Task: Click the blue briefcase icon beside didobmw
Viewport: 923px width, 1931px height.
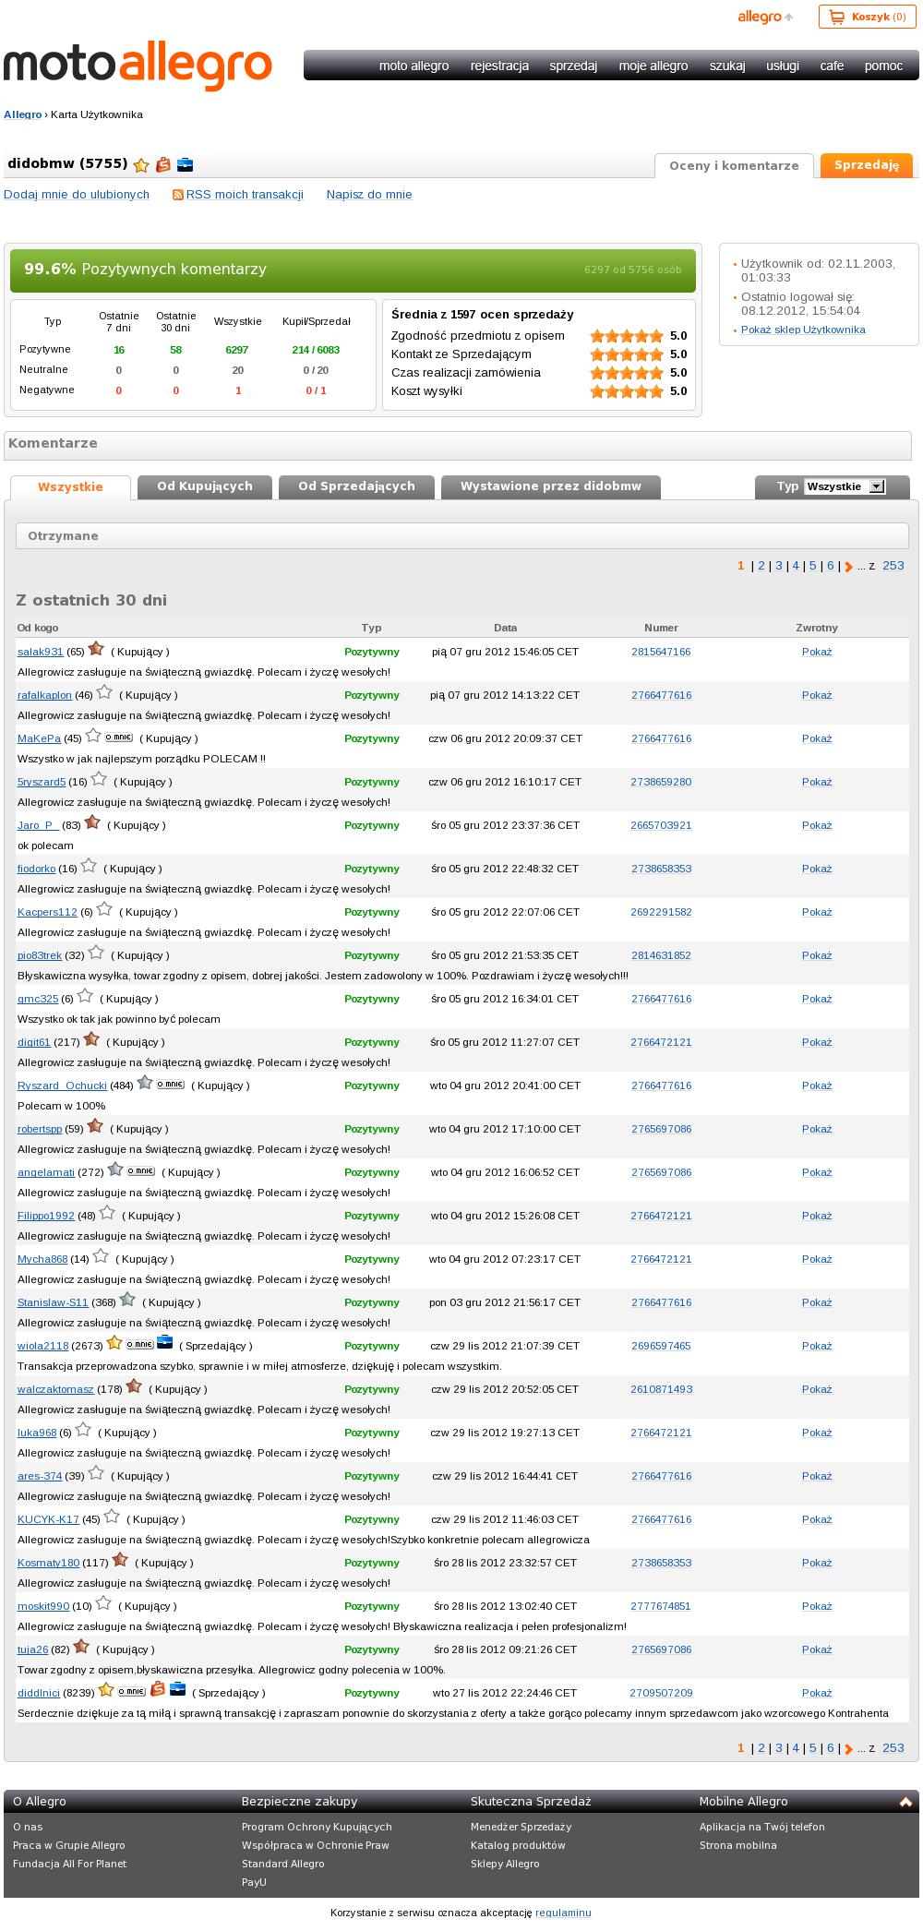Action: point(186,165)
